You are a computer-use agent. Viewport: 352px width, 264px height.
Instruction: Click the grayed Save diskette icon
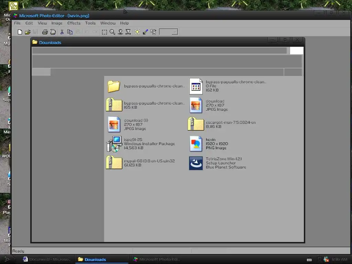(x=35, y=32)
